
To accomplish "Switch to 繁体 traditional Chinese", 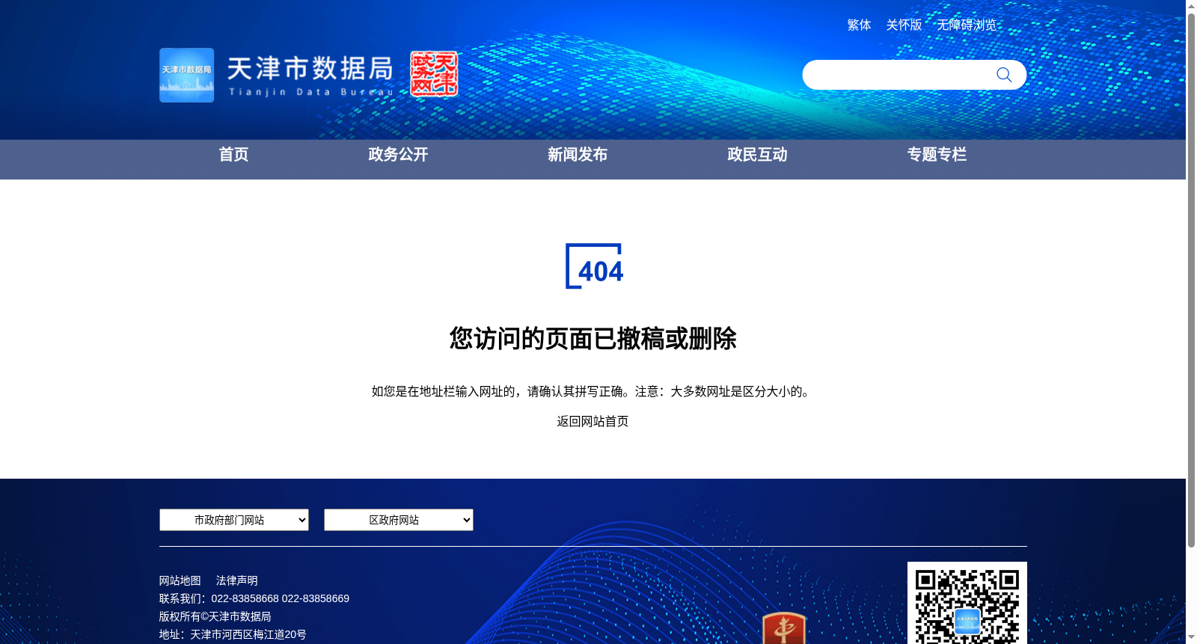I will pos(859,25).
